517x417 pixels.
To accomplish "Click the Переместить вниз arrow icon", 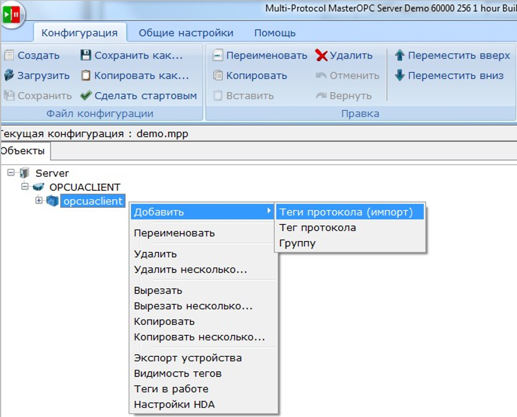I will (400, 76).
